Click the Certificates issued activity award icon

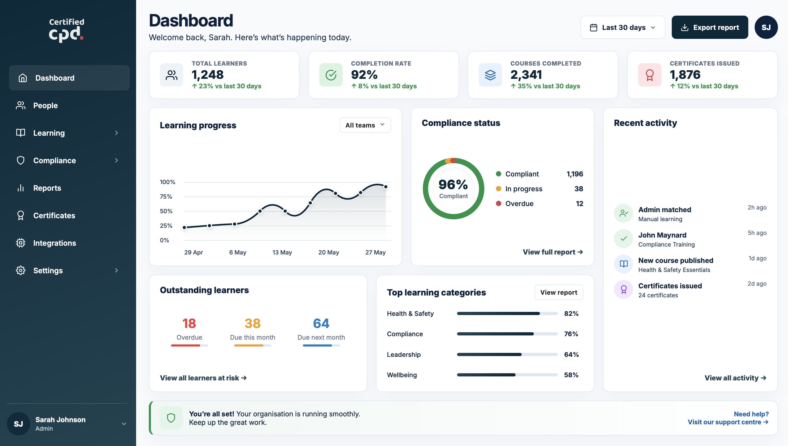(623, 289)
